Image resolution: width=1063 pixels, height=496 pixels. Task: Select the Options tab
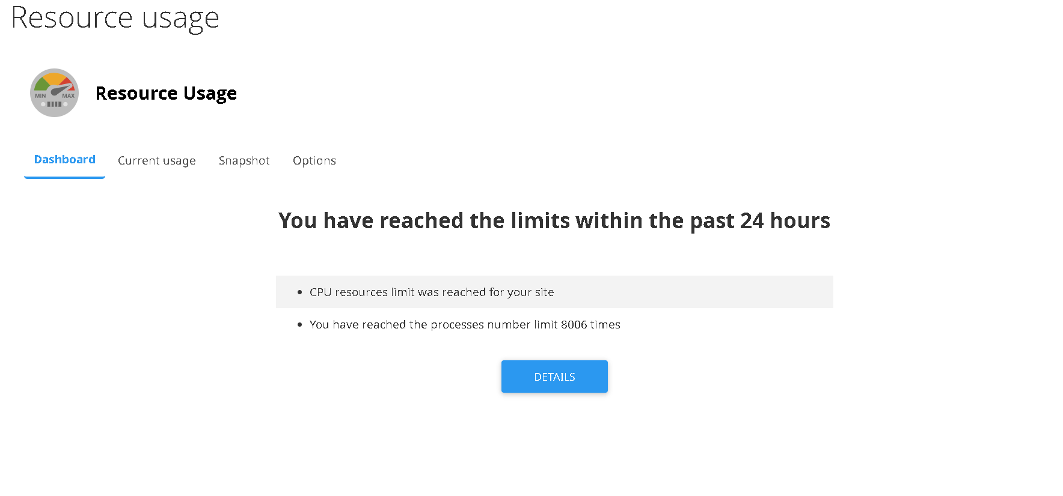tap(314, 161)
